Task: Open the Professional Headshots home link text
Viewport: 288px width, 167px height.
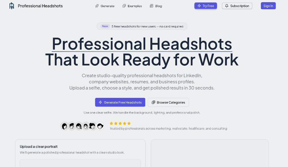Action: pos(40,6)
